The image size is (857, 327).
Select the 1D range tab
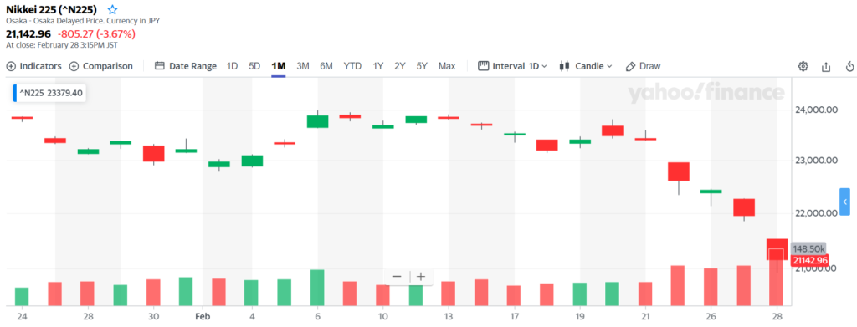(x=233, y=66)
